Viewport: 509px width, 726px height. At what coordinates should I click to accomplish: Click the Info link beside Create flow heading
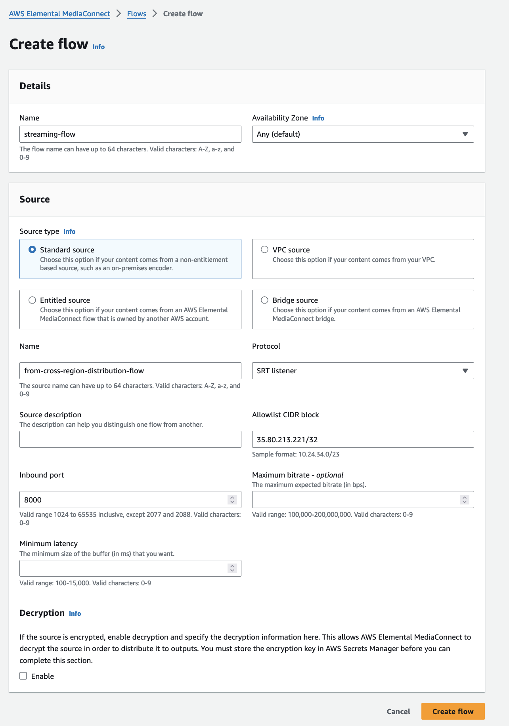[x=98, y=47]
